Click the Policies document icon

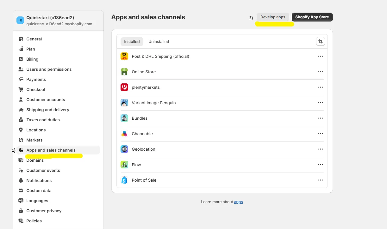click(x=21, y=221)
